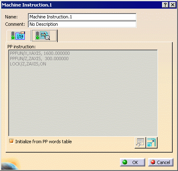This screenshot has width=178, height=171.
Task: Select the PPFUN/X,XAXIS instruction line
Action: [x=40, y=53]
